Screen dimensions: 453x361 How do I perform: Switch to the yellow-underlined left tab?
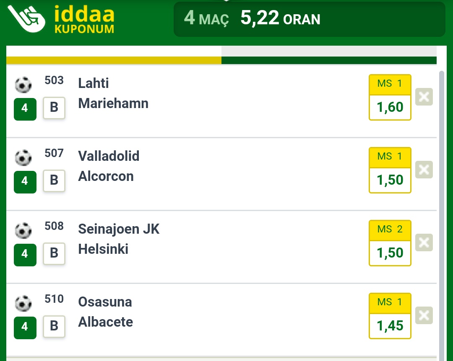[114, 55]
